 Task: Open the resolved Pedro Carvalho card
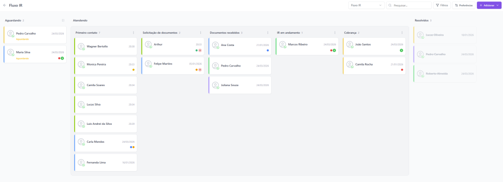click(x=445, y=54)
